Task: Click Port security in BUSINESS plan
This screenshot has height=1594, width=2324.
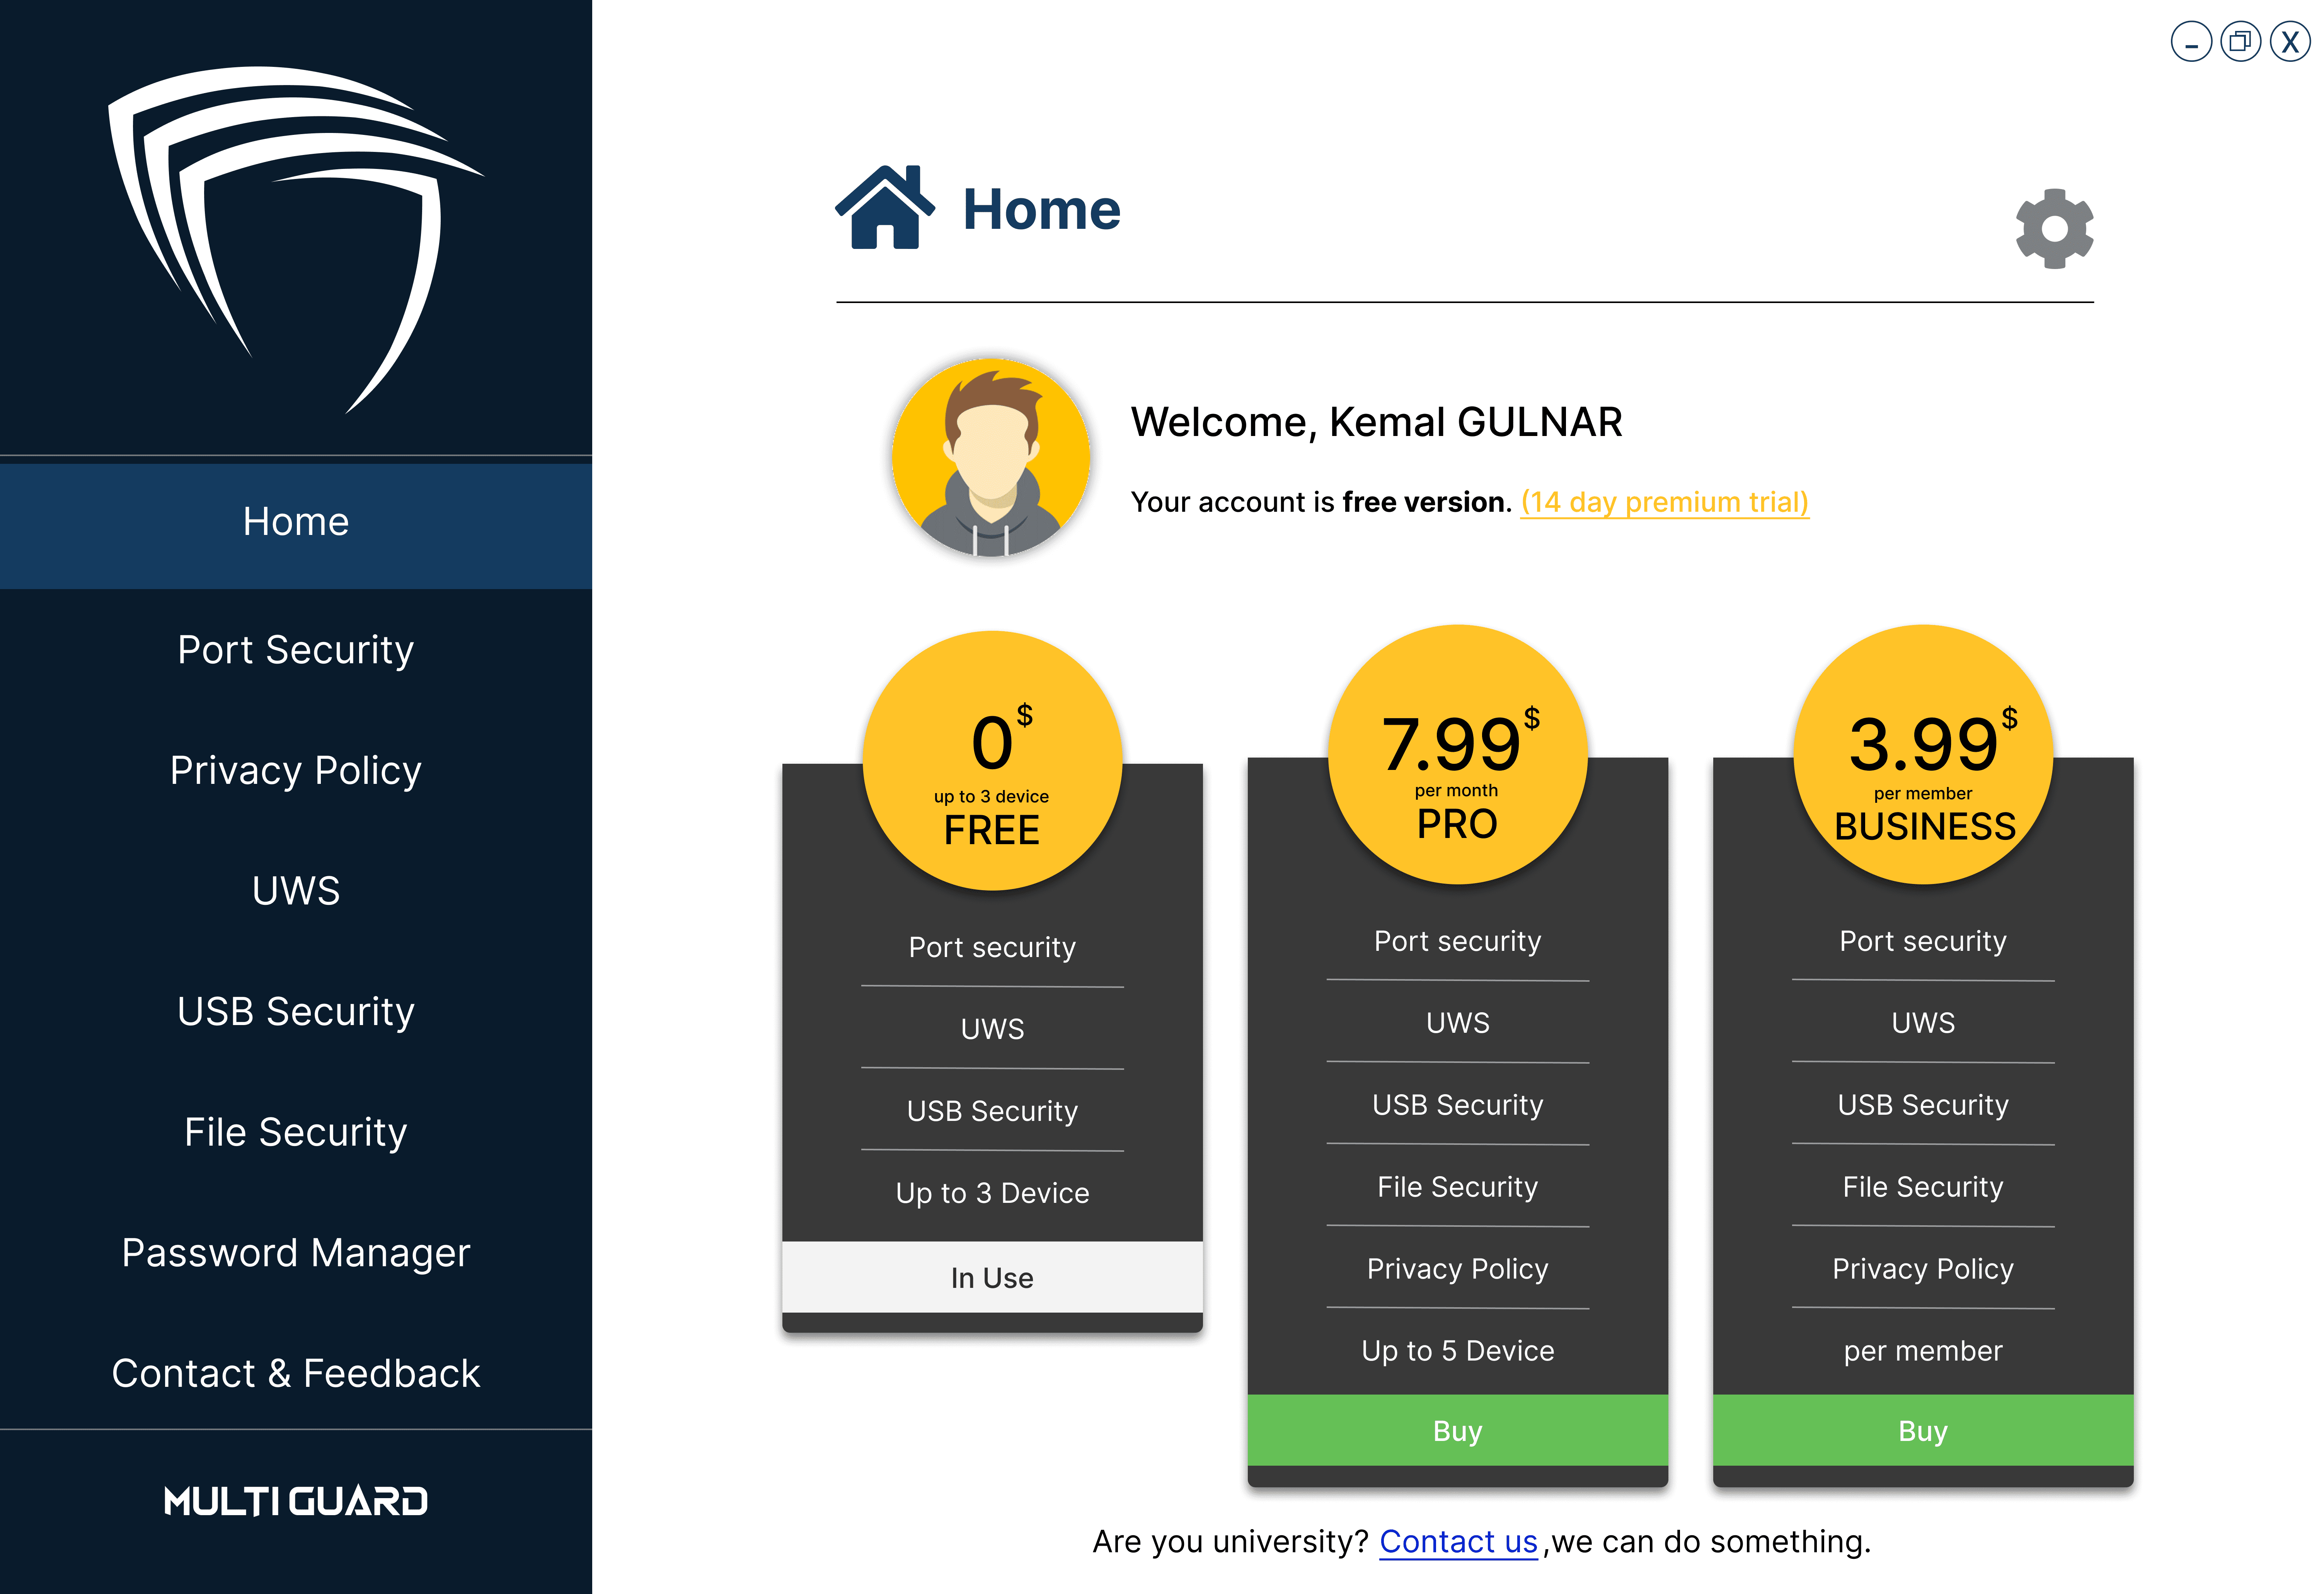Action: pos(1923,941)
